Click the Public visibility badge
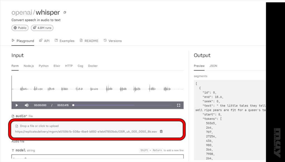Screen dimensions: 285x162 point(20,28)
